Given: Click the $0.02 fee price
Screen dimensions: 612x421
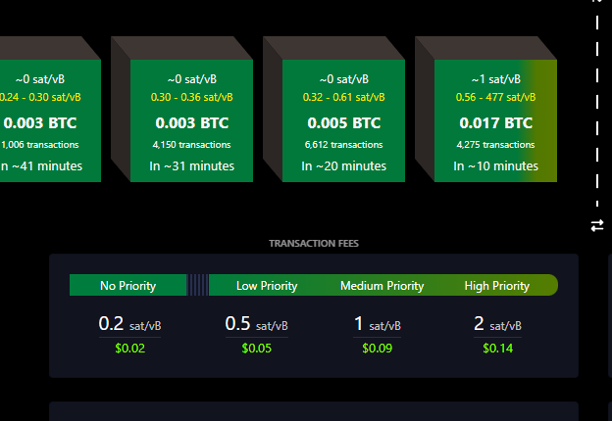Looking at the screenshot, I should point(130,348).
